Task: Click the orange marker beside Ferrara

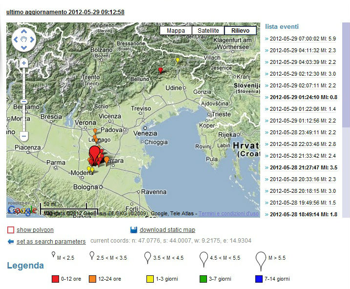Action: pos(107,161)
